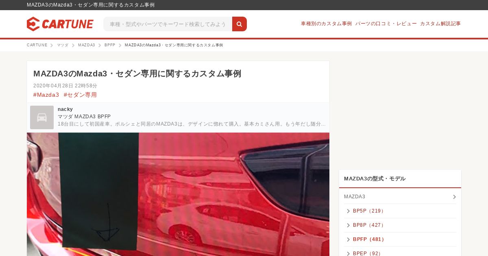The height and width of the screenshot is (256, 488).
Task: Click chevron at right of MAZDA3 row
Action: (x=454, y=197)
